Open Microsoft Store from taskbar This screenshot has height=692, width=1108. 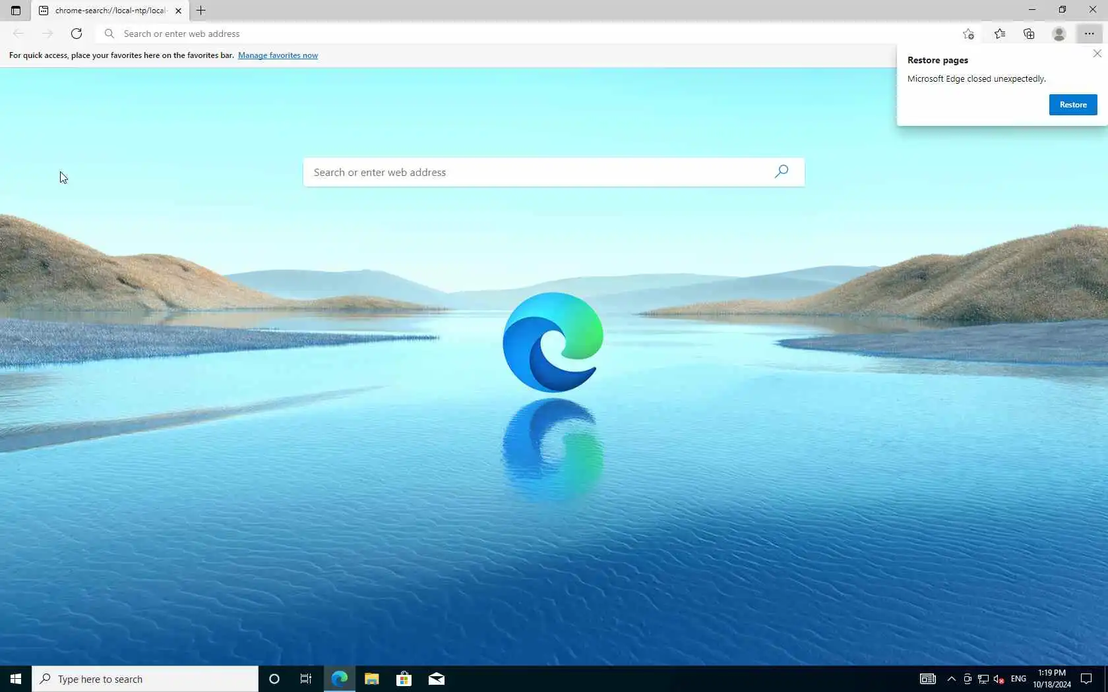pos(404,679)
